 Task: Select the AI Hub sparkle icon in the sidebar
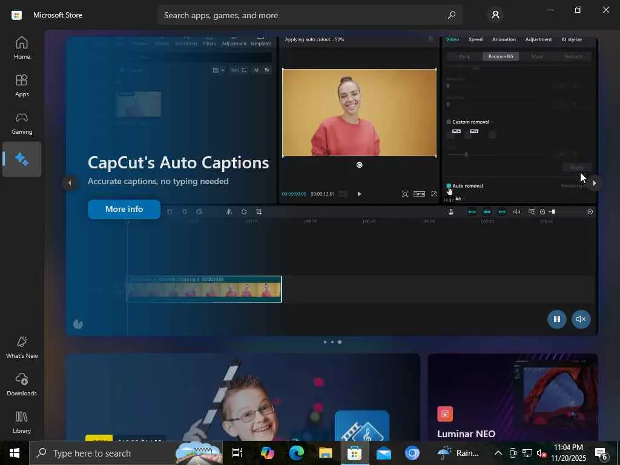pyautogui.click(x=22, y=159)
